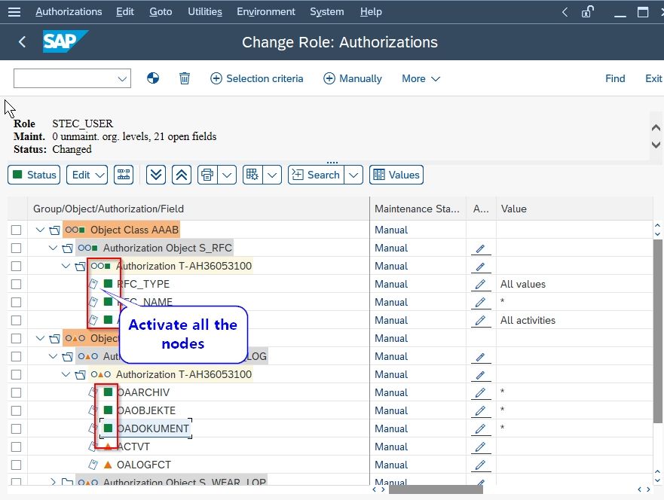
Task: Click the green status square of OAOBJEKTE
Action: [108, 410]
